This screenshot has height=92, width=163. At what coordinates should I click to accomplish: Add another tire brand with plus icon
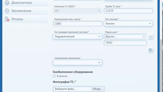pos(150,50)
